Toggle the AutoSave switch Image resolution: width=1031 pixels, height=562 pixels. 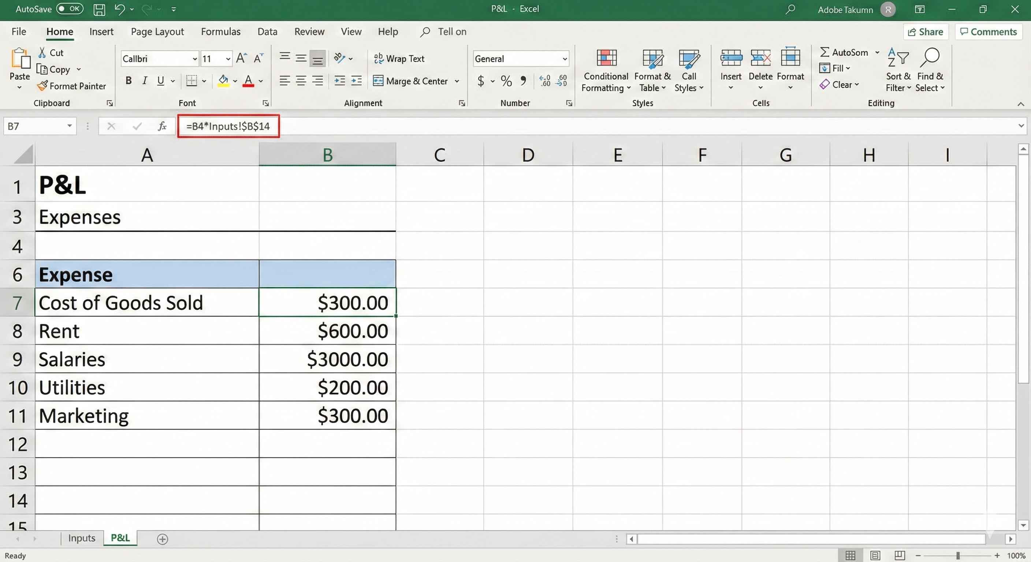tap(70, 9)
